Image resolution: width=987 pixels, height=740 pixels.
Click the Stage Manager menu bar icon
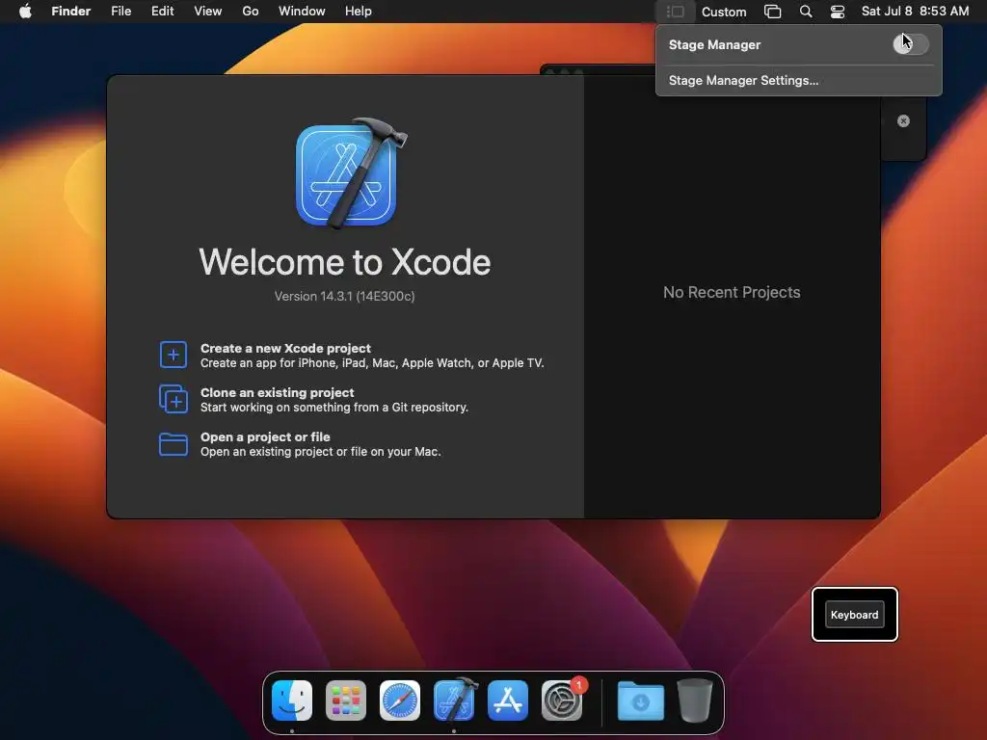click(675, 12)
